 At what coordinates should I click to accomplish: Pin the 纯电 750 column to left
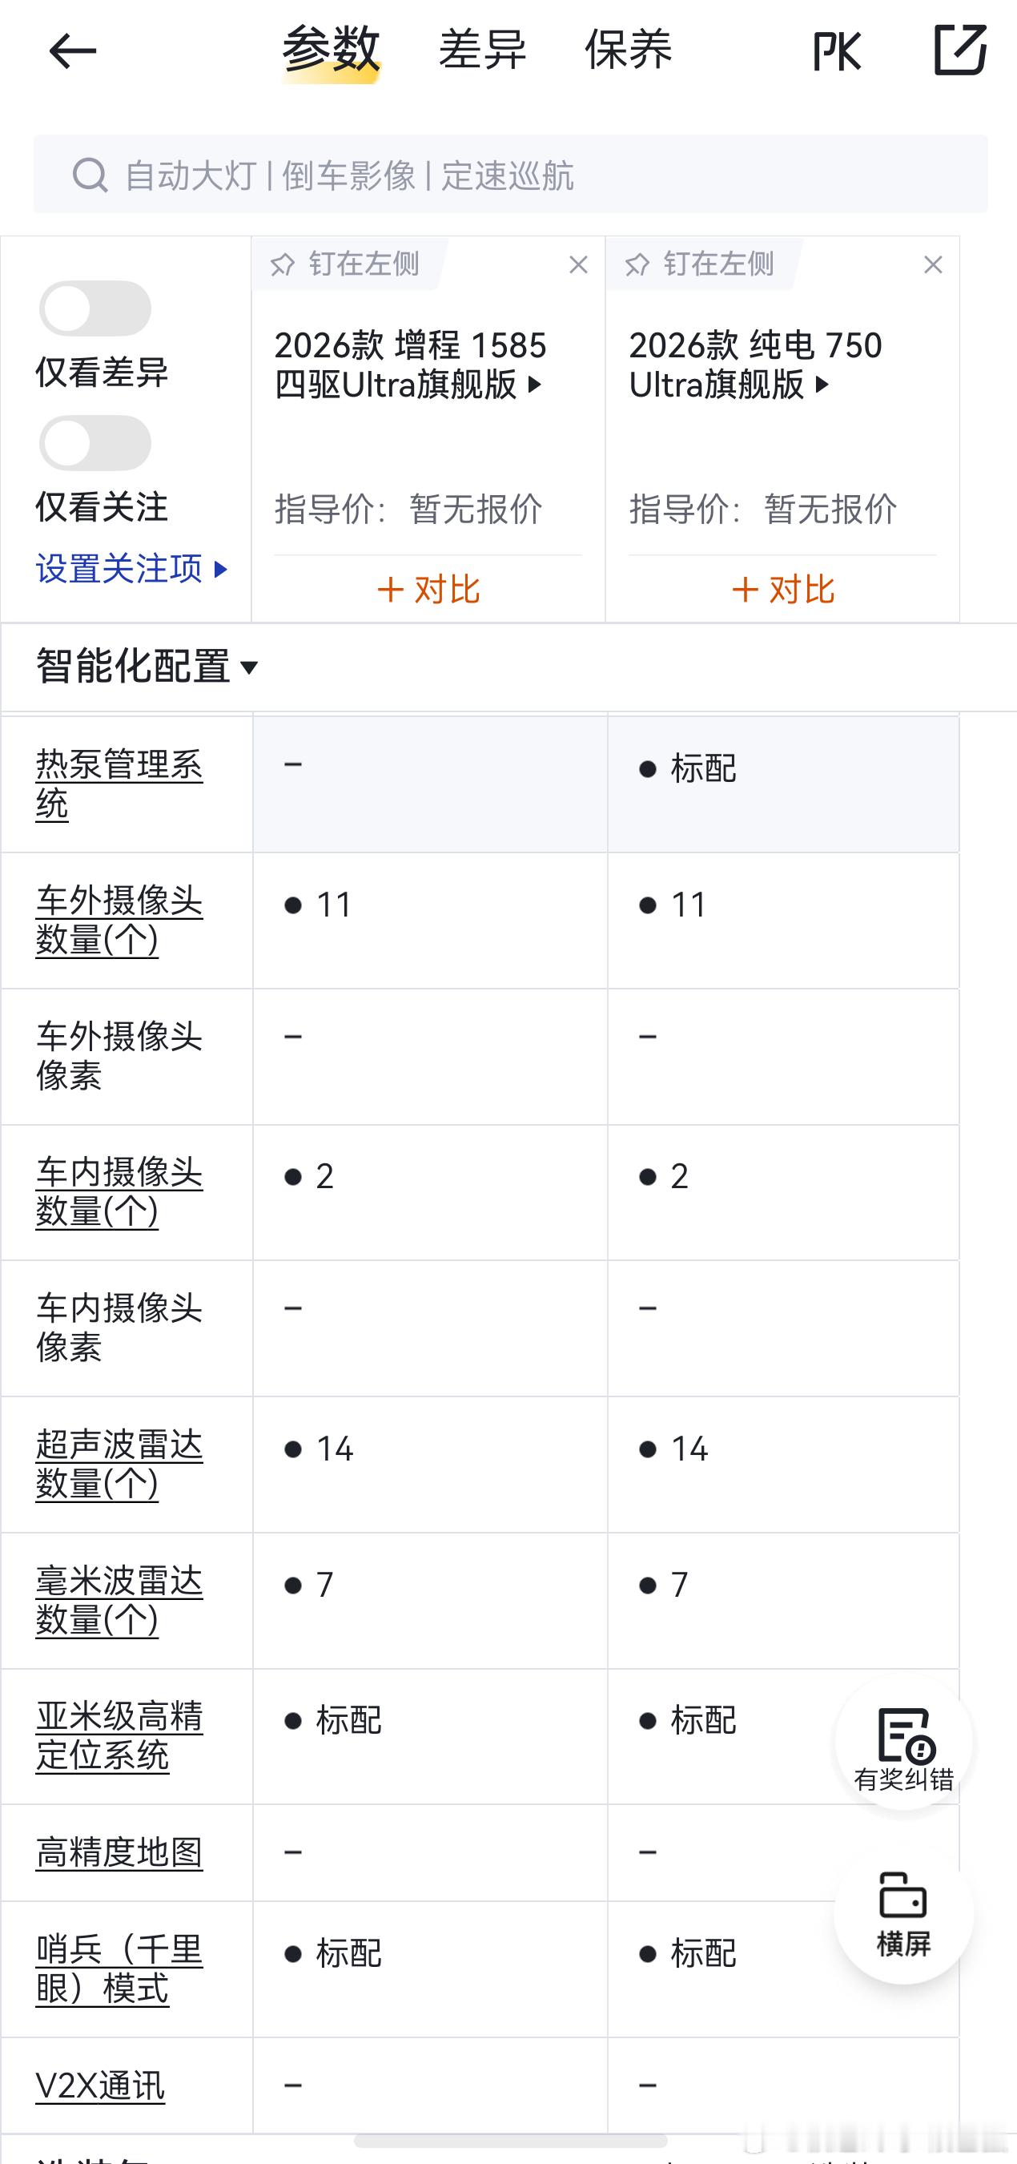[700, 264]
